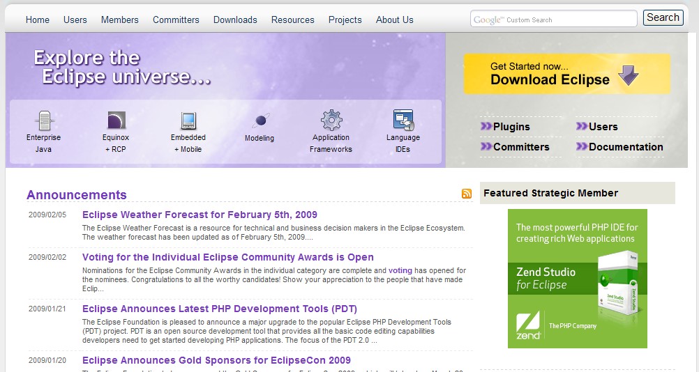Focus the Google Custom Search field
The image size is (699, 372).
pos(554,19)
